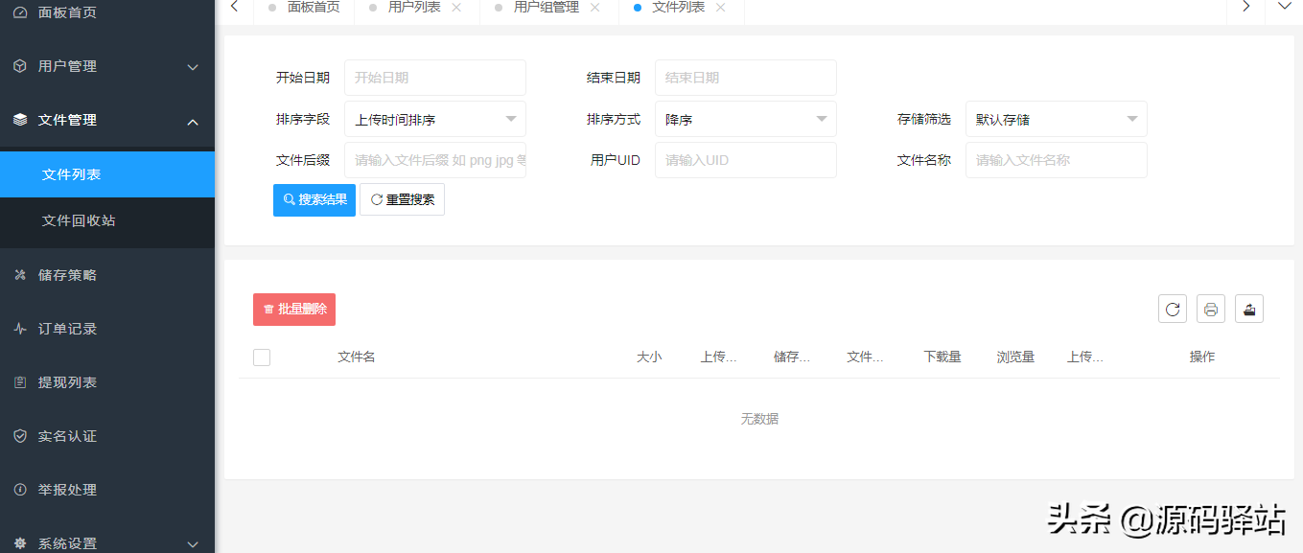Click the 面板首页 dashboard icon in sidebar

click(x=20, y=12)
